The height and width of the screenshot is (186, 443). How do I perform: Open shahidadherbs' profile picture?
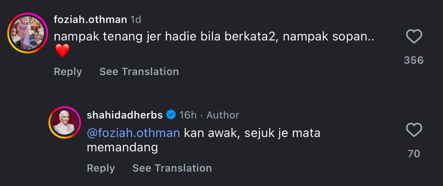pos(65,122)
